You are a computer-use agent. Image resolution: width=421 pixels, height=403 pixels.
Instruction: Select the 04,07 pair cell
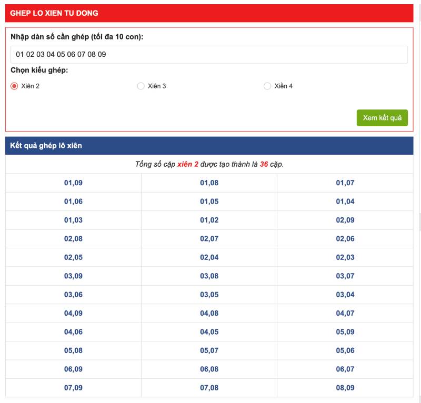pos(345,314)
